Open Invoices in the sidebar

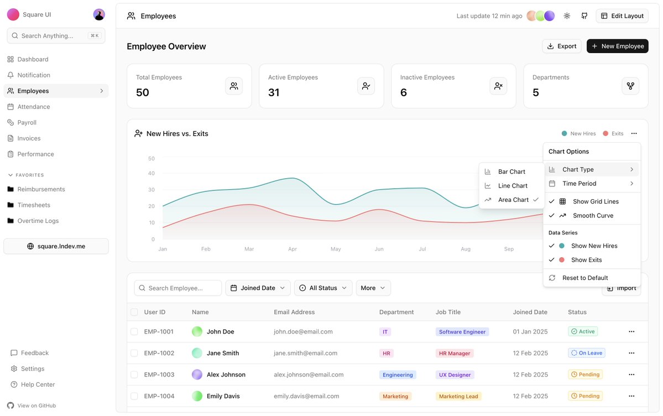point(56,138)
